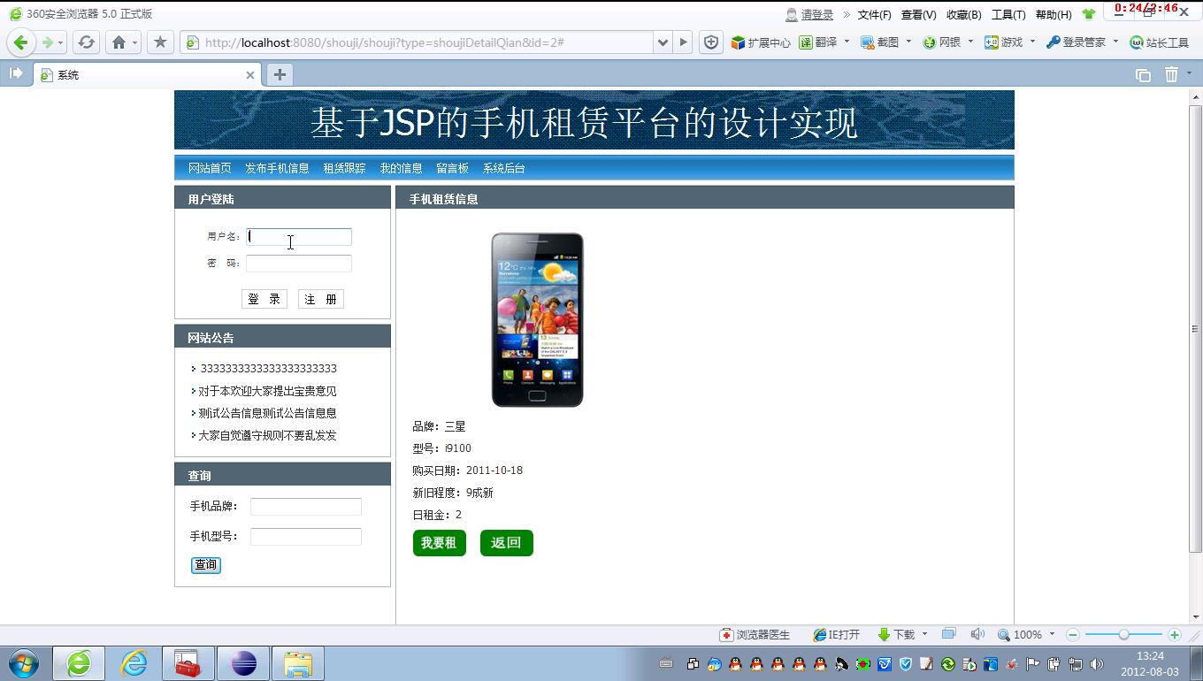Viewport: 1203px width, 681px height.
Task: Click the 请登录 sign-in link
Action: pos(817,14)
